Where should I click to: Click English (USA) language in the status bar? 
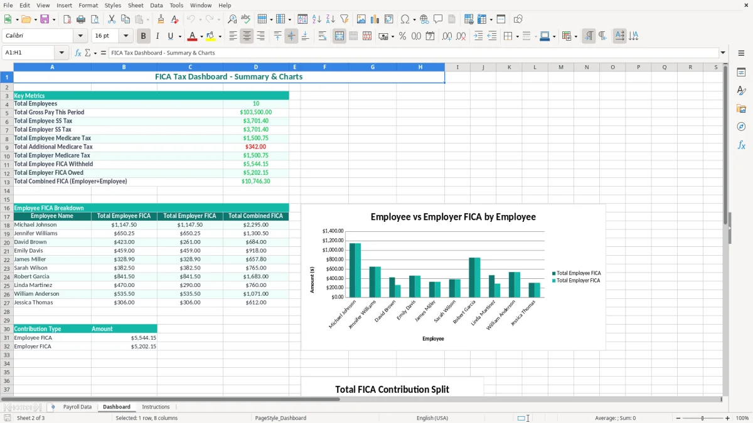(x=432, y=418)
